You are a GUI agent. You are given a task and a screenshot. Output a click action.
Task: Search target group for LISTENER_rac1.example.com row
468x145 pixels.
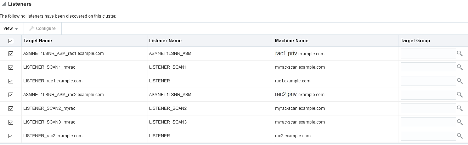coord(460,81)
